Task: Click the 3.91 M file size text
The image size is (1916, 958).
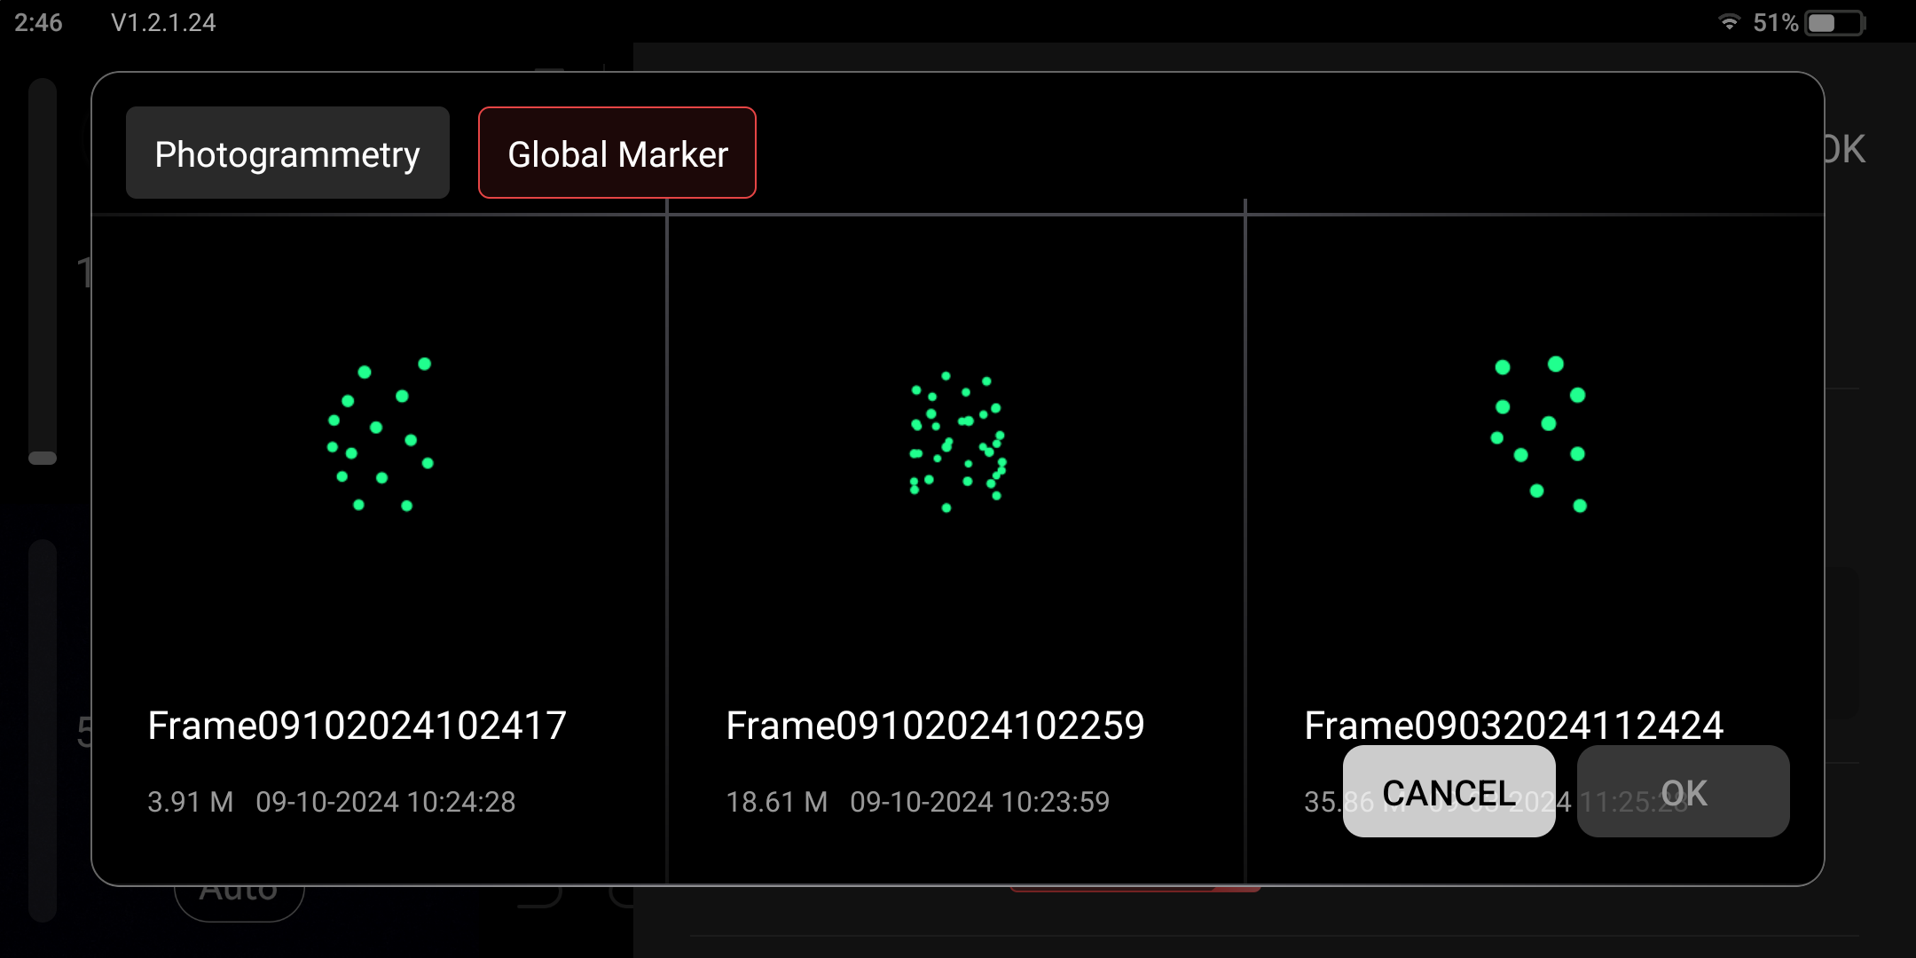Action: (x=190, y=802)
